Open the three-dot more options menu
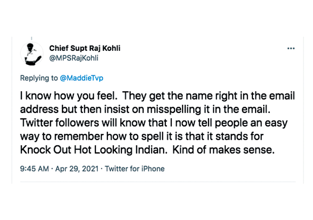313x220 pixels. 291,49
